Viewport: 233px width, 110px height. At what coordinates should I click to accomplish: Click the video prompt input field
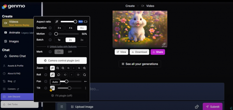click(157, 91)
